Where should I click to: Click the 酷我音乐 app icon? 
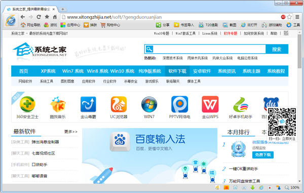click(58, 104)
